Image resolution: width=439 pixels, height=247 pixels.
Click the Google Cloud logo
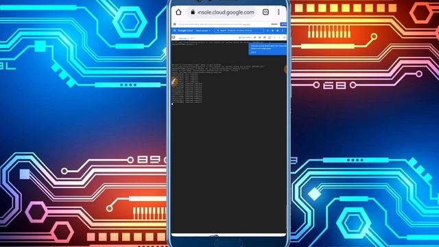point(185,30)
